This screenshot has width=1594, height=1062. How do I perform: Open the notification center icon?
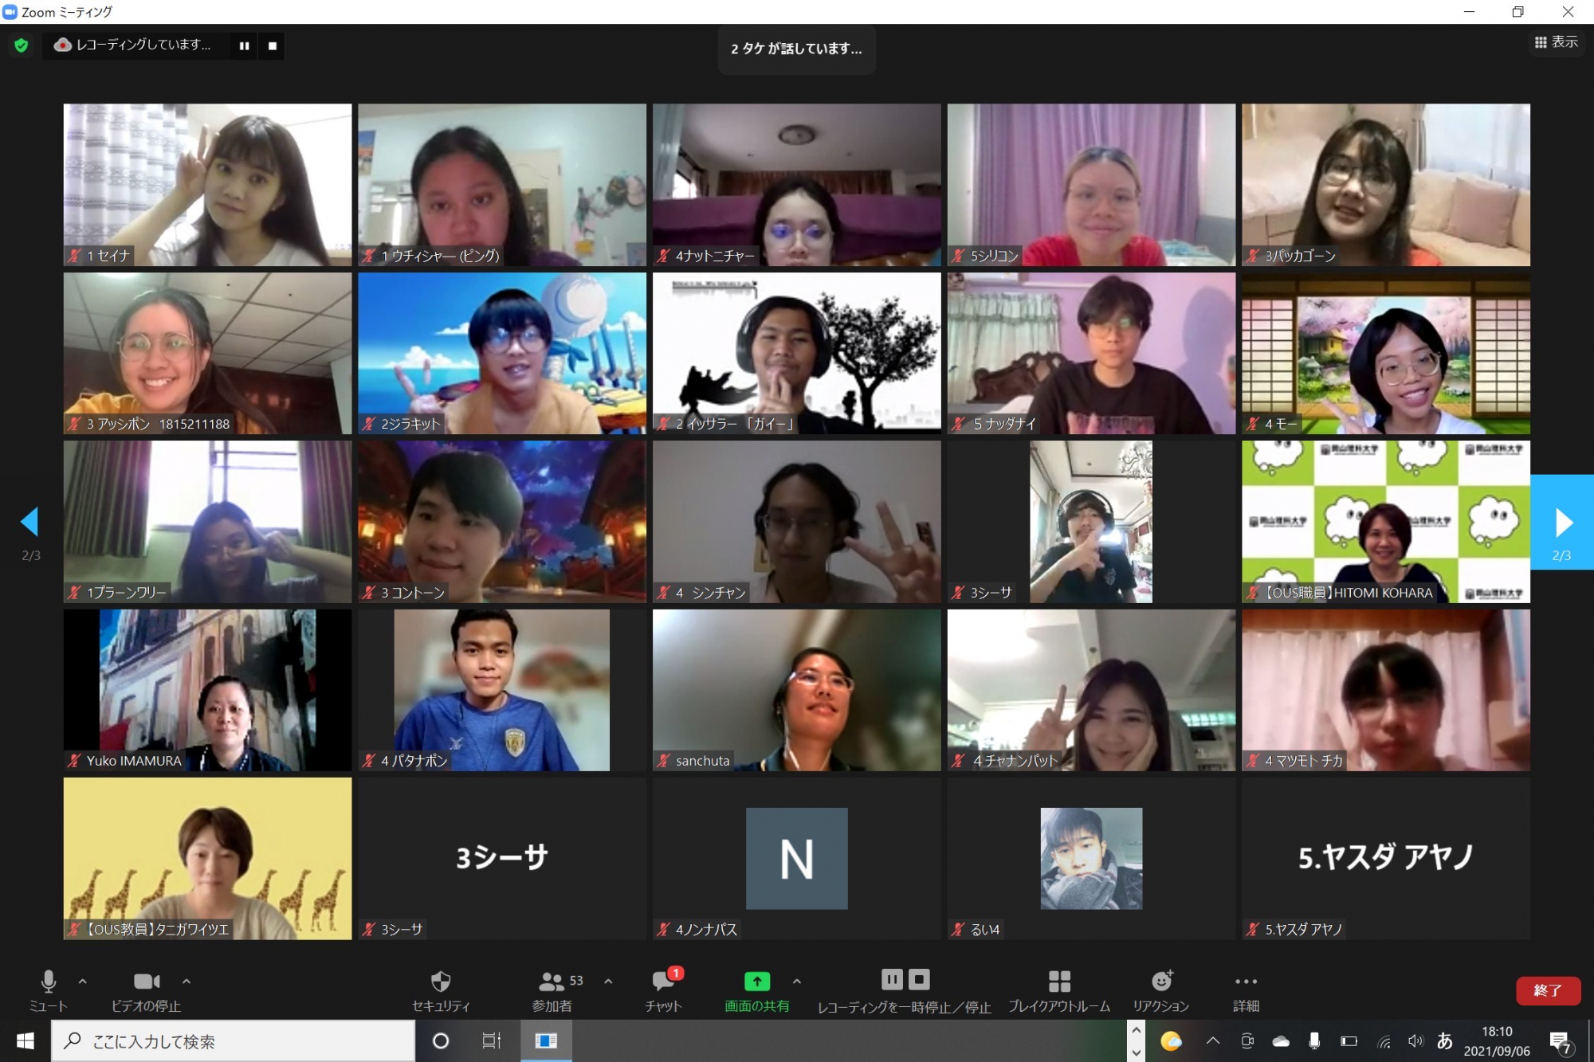click(x=1561, y=1041)
